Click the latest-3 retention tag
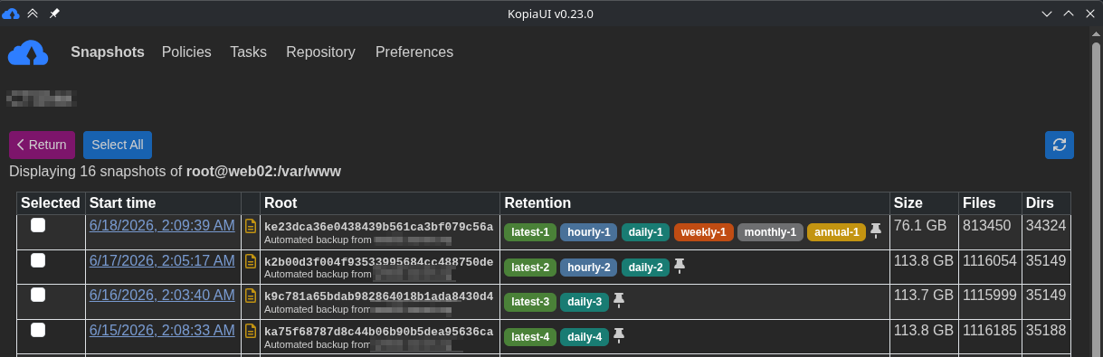The width and height of the screenshot is (1103, 357). click(x=530, y=302)
